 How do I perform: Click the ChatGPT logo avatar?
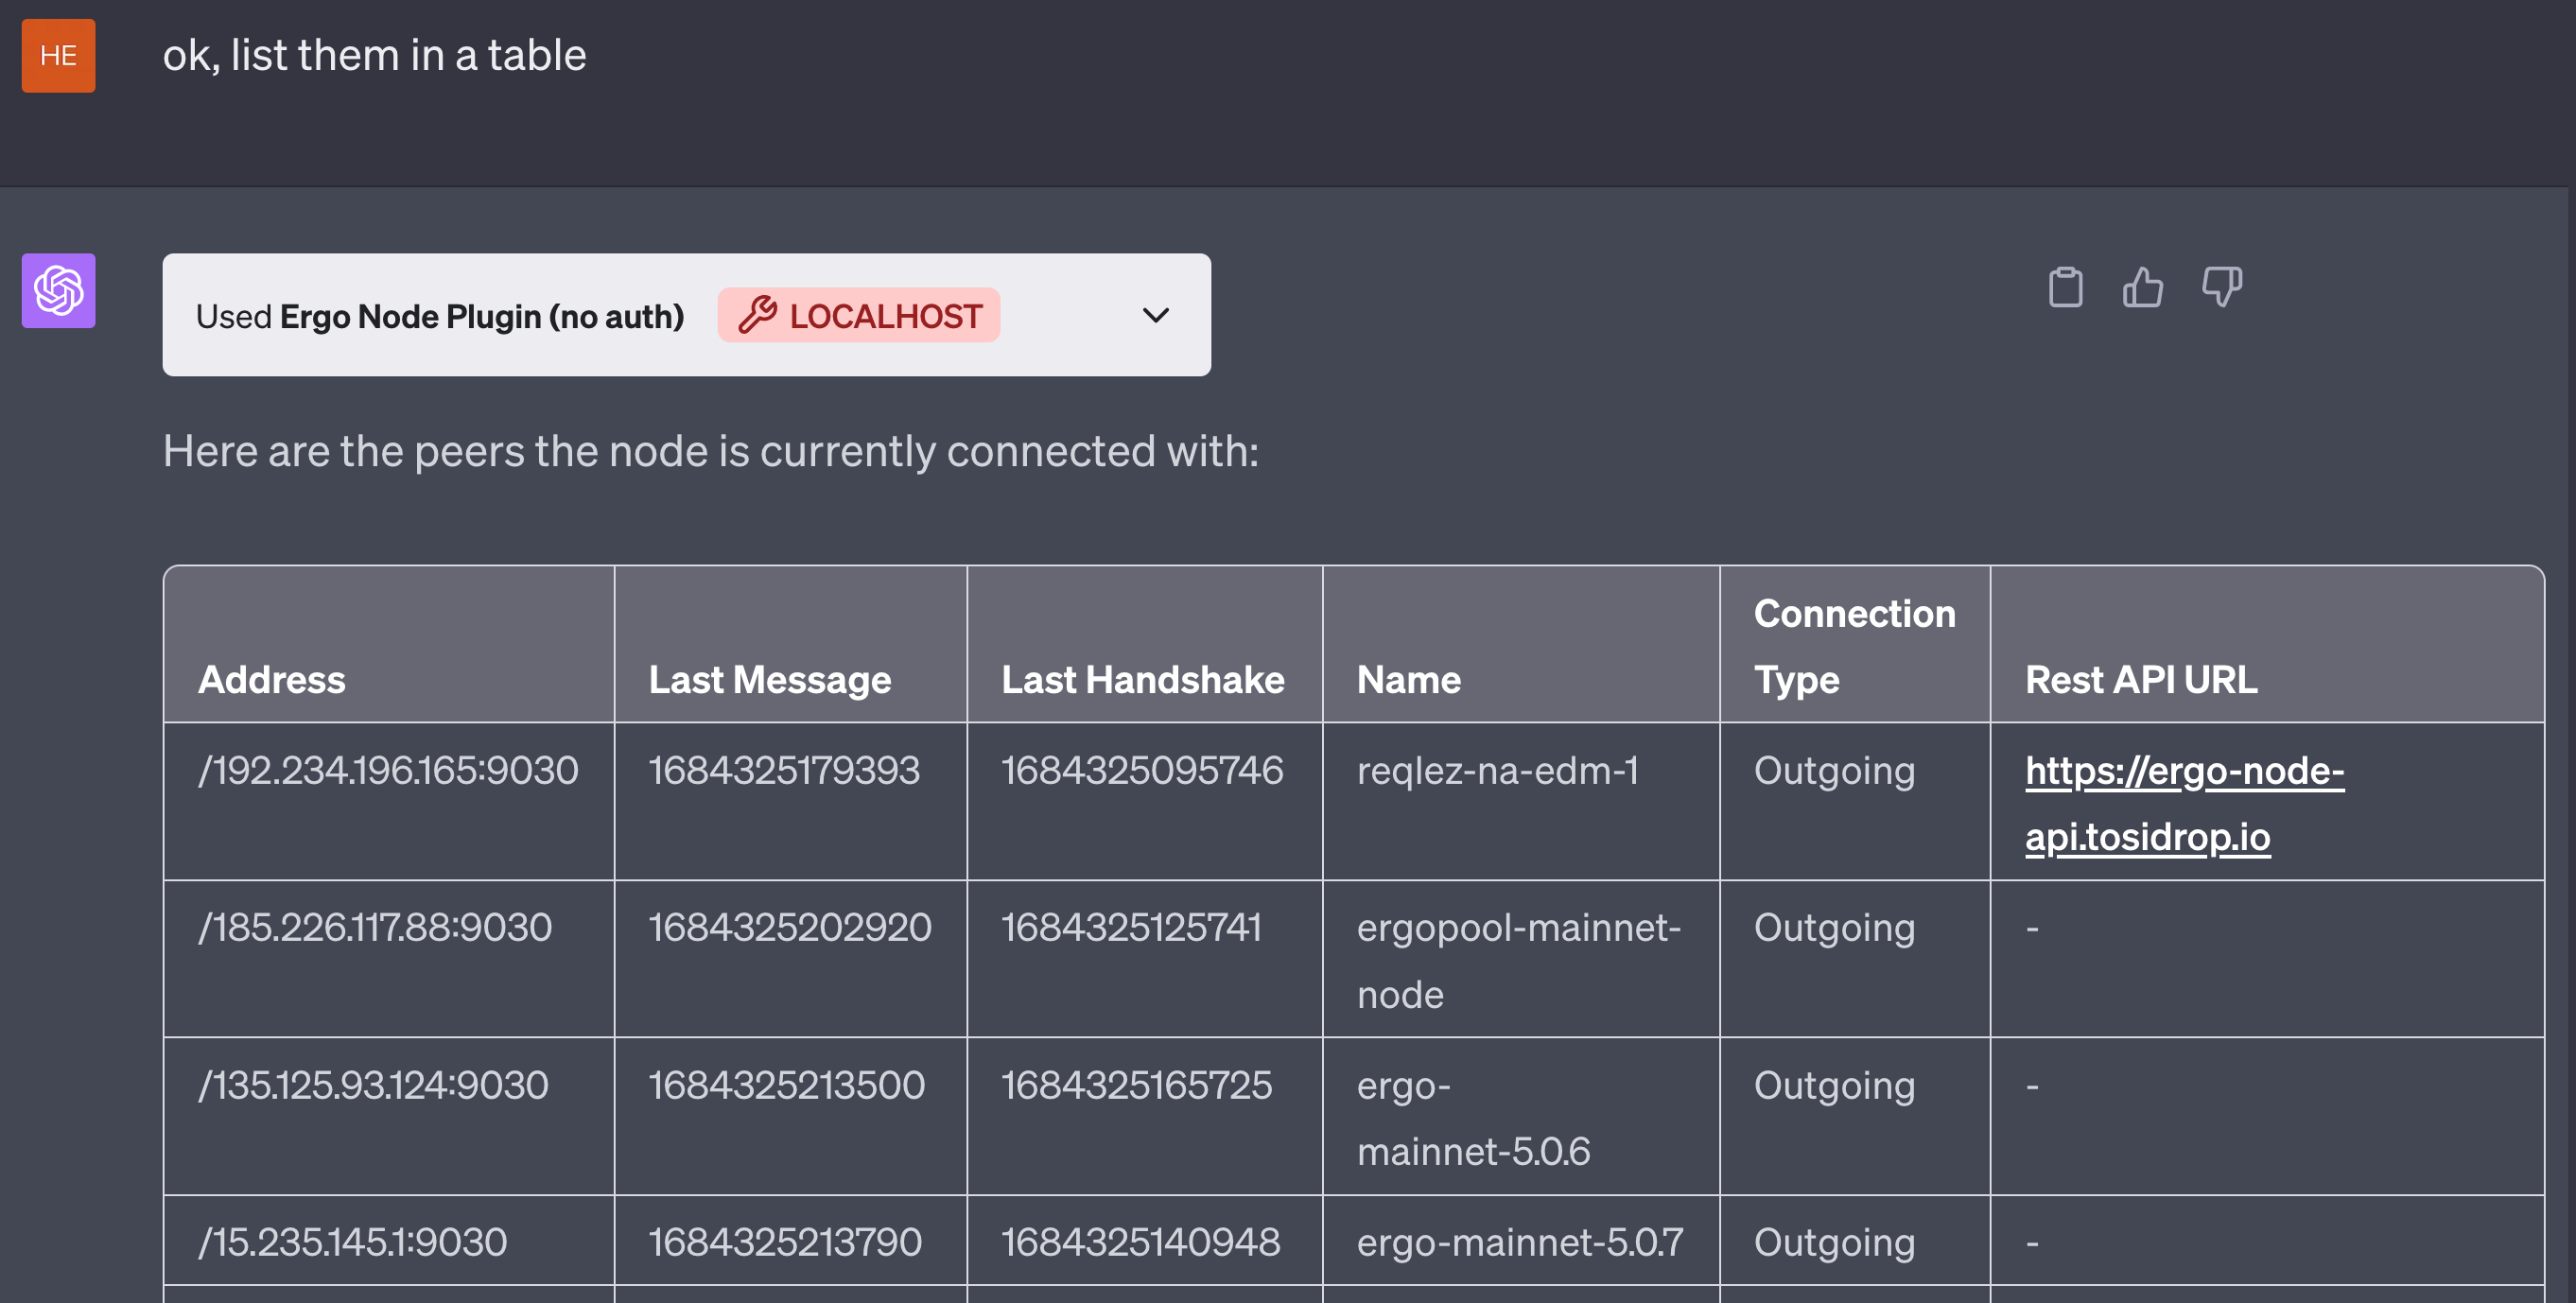59,291
